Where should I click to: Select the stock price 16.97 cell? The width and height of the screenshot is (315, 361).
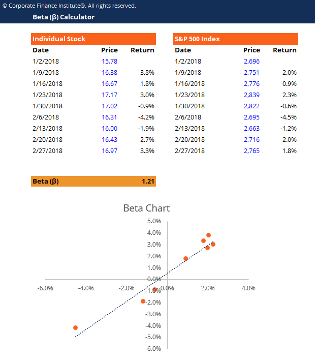(x=110, y=151)
